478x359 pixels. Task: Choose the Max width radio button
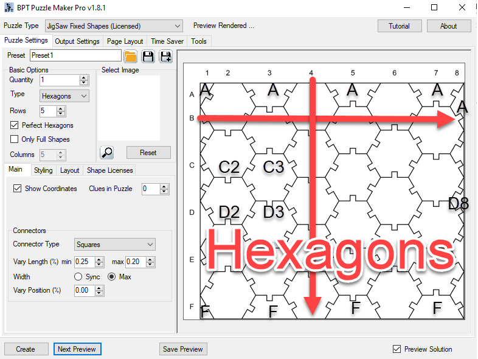coord(112,277)
